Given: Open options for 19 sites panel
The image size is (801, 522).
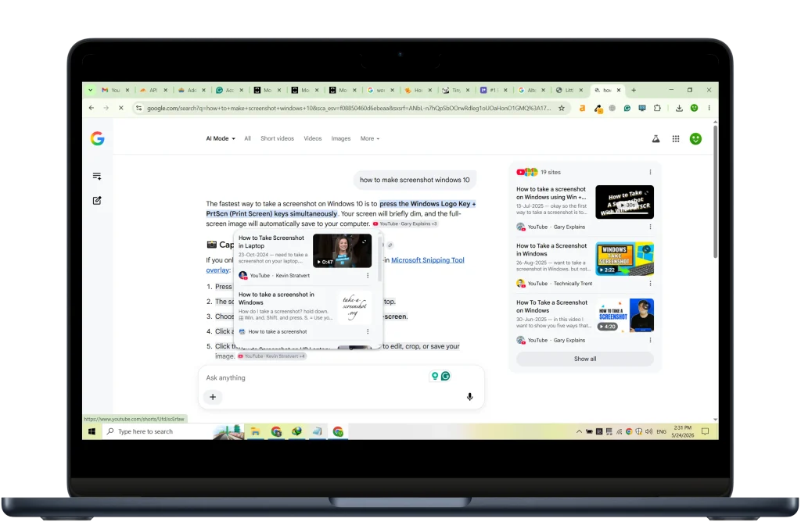Looking at the screenshot, I should pos(650,173).
